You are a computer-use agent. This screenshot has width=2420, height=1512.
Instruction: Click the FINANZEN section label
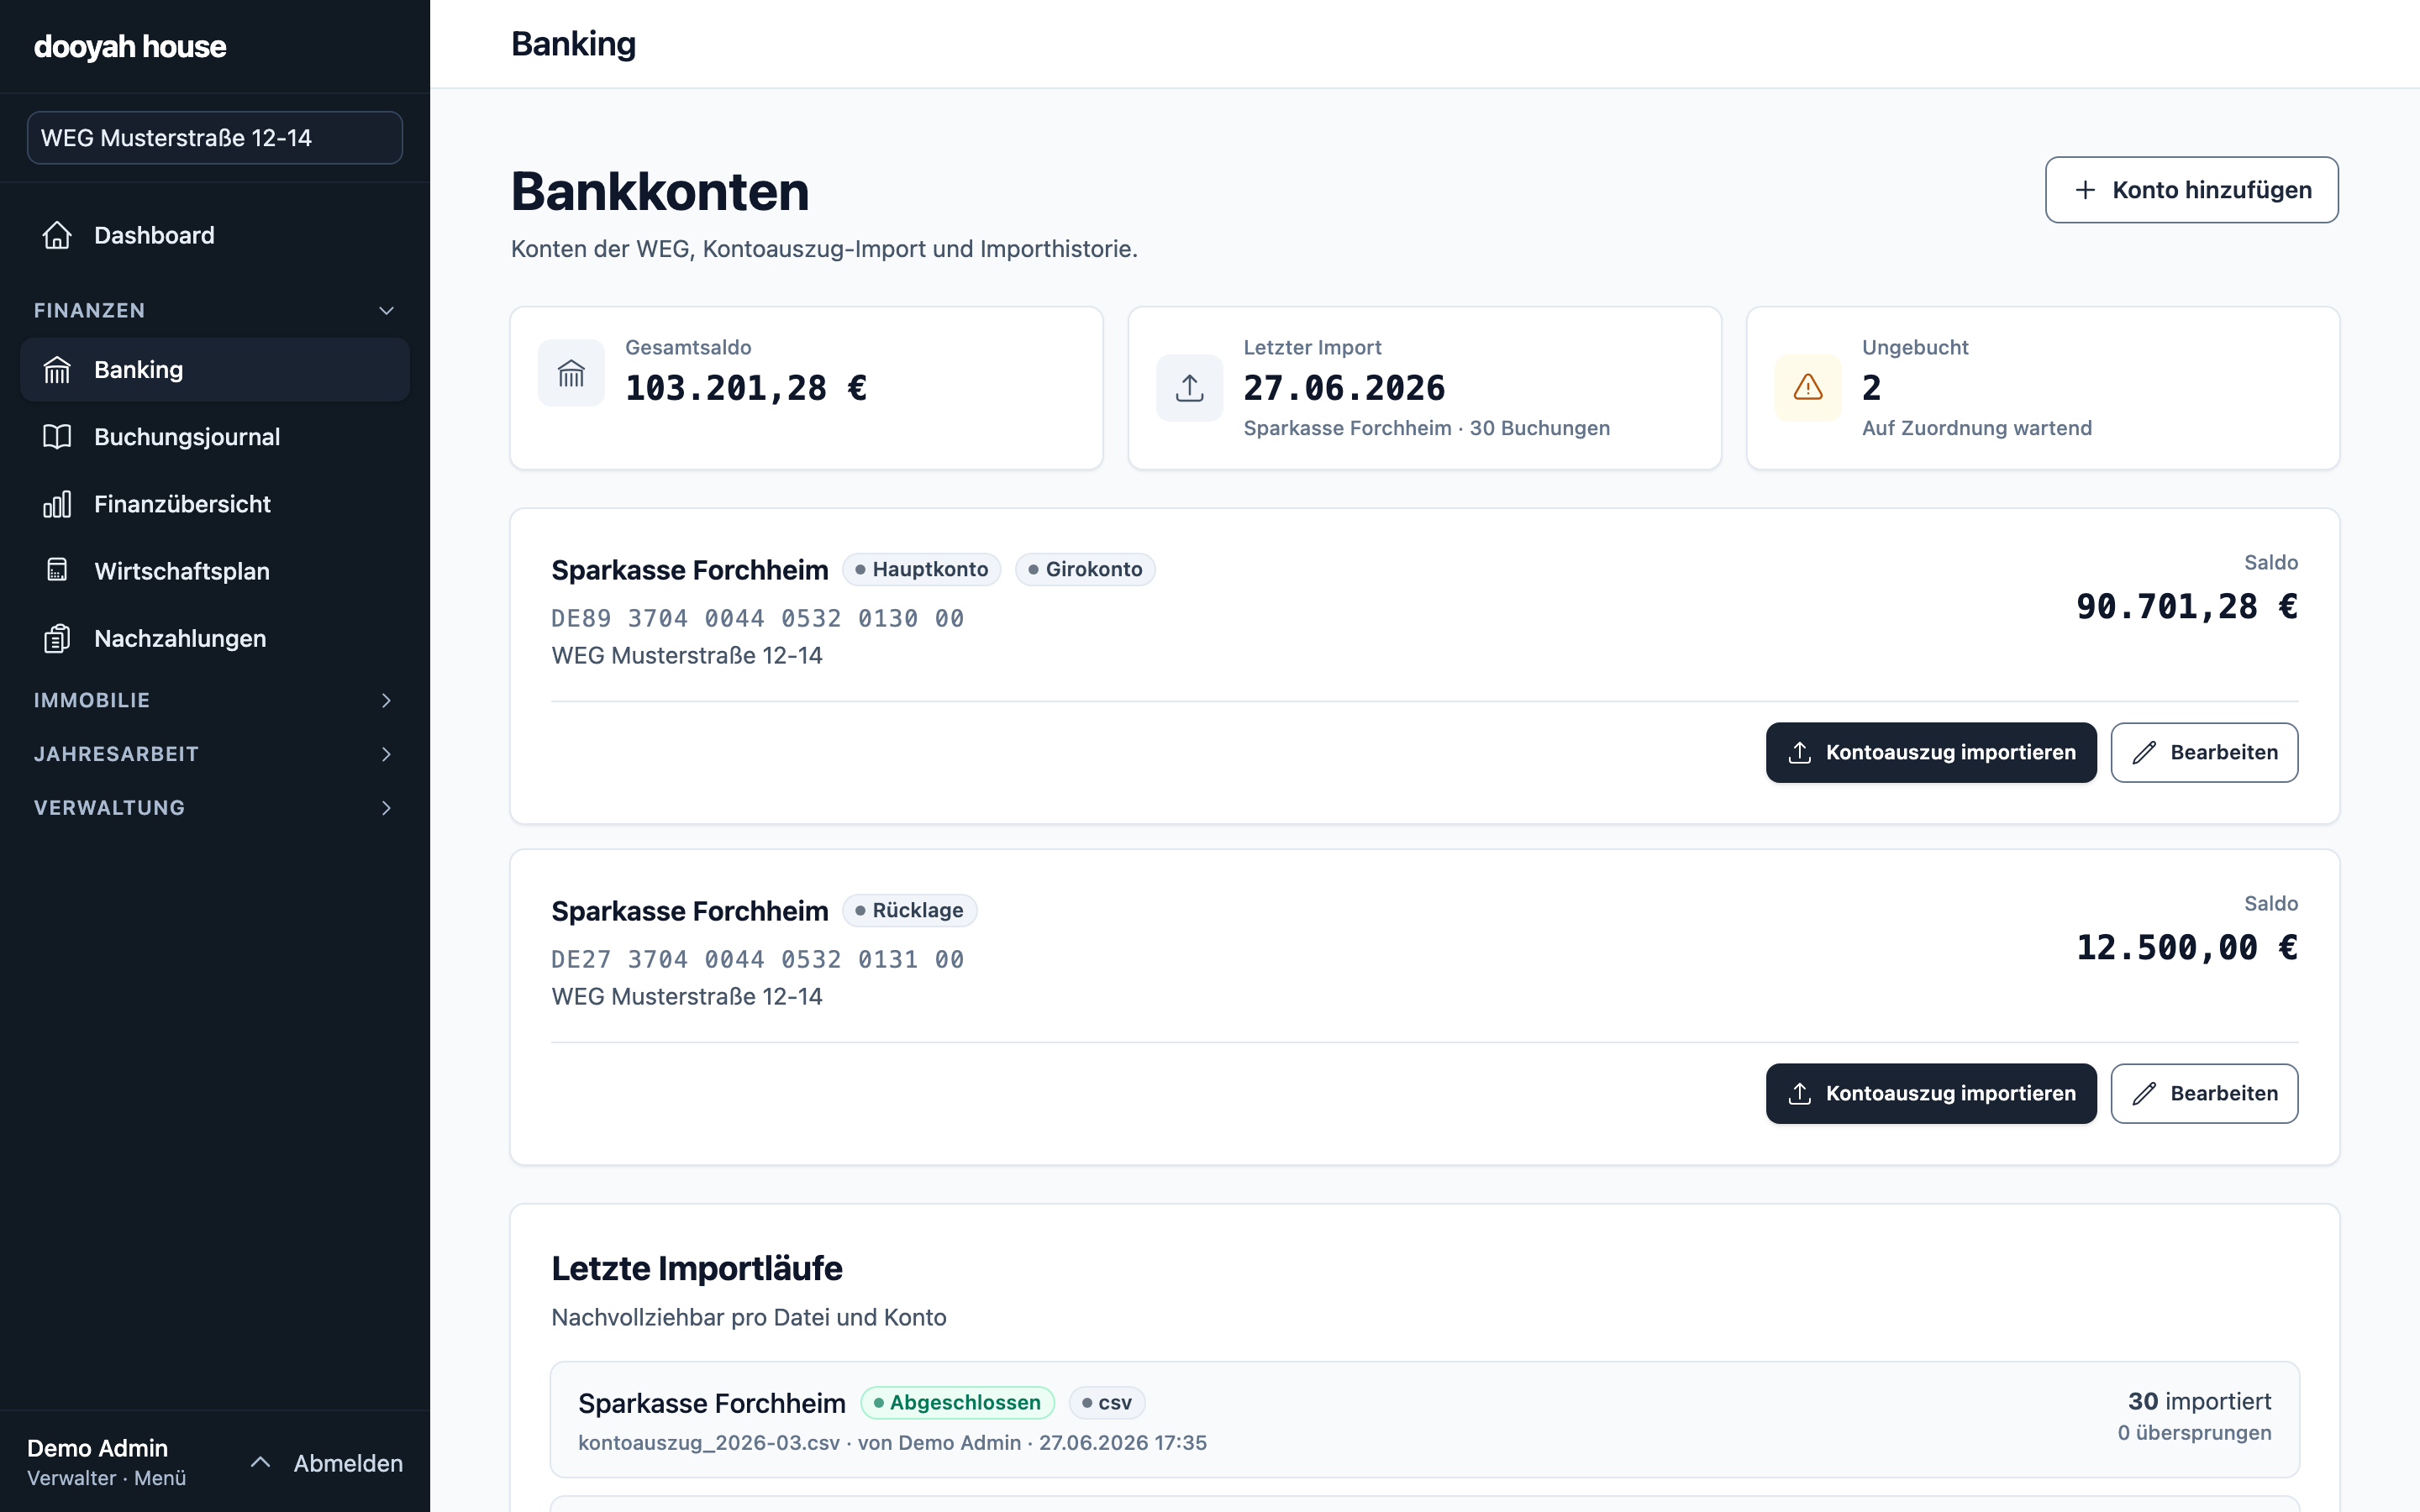click(89, 310)
